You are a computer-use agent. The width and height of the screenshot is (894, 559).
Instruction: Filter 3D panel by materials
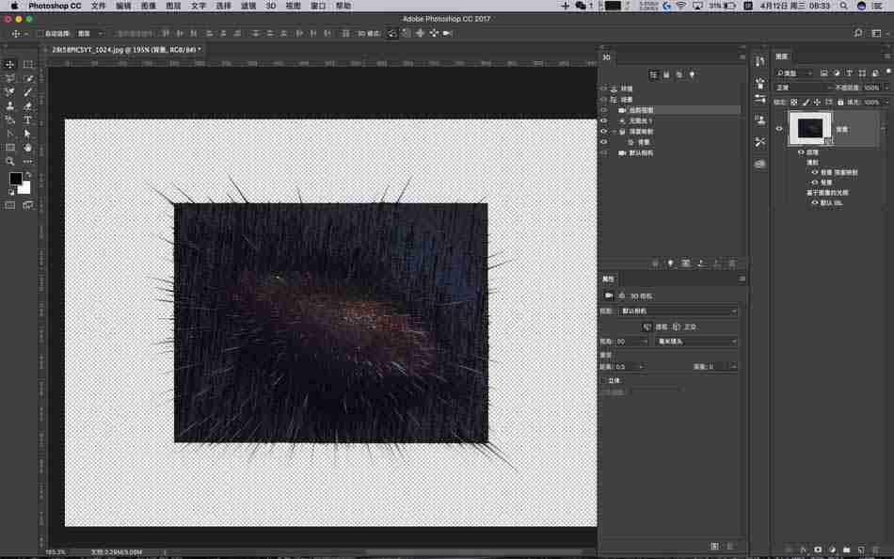679,74
